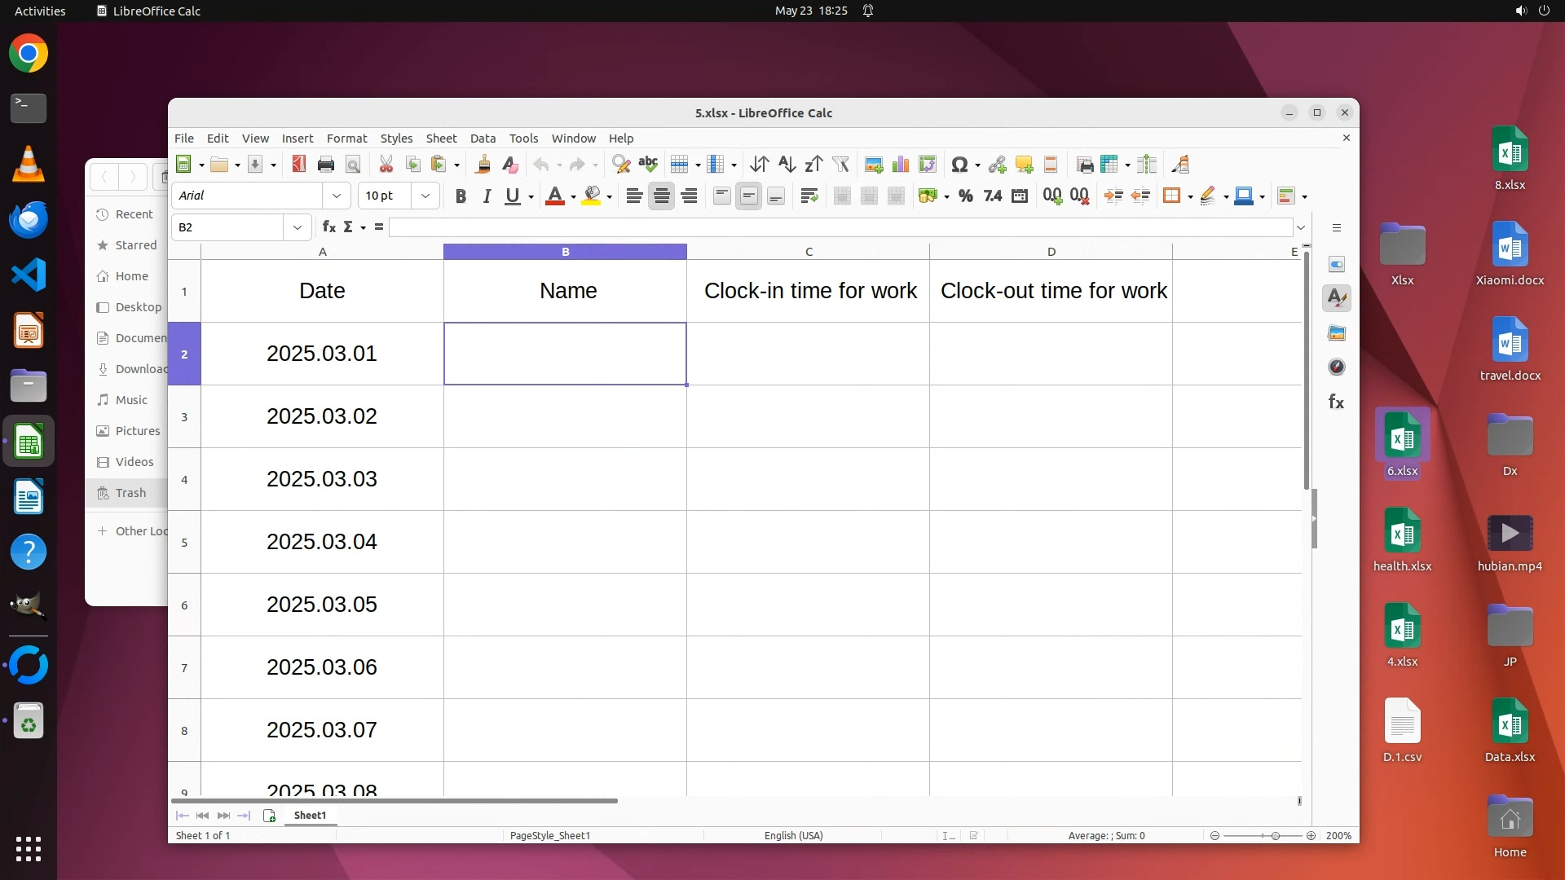Expand the Arial font name dropdown
The width and height of the screenshot is (1565, 880).
coord(336,196)
